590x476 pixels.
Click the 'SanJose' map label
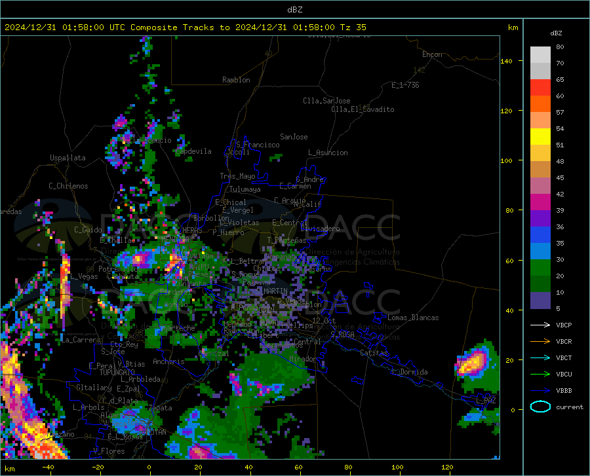pos(294,137)
